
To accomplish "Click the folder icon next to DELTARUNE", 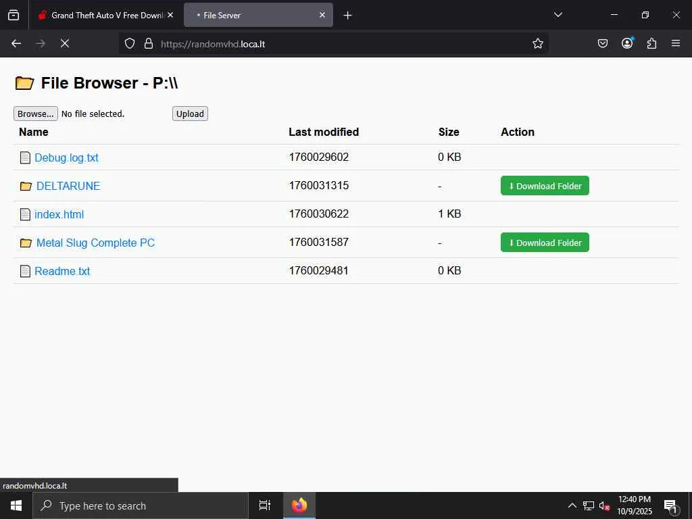I will click(x=26, y=187).
